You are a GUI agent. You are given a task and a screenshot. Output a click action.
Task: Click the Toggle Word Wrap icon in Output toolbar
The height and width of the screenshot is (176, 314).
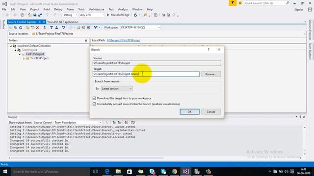[133, 122]
